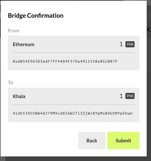Click the PHA token badge beside Khala
This screenshot has width=151, height=161.
click(x=130, y=96)
